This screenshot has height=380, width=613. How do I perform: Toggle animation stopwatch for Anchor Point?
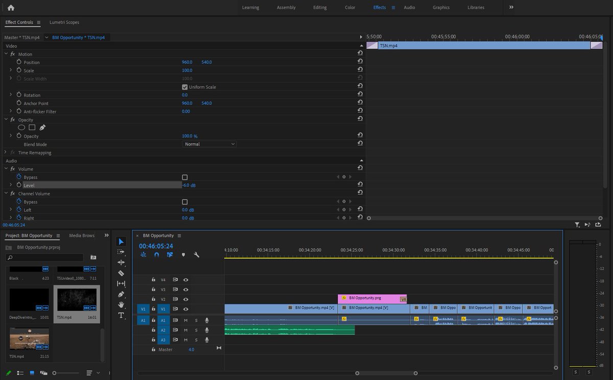pos(19,103)
